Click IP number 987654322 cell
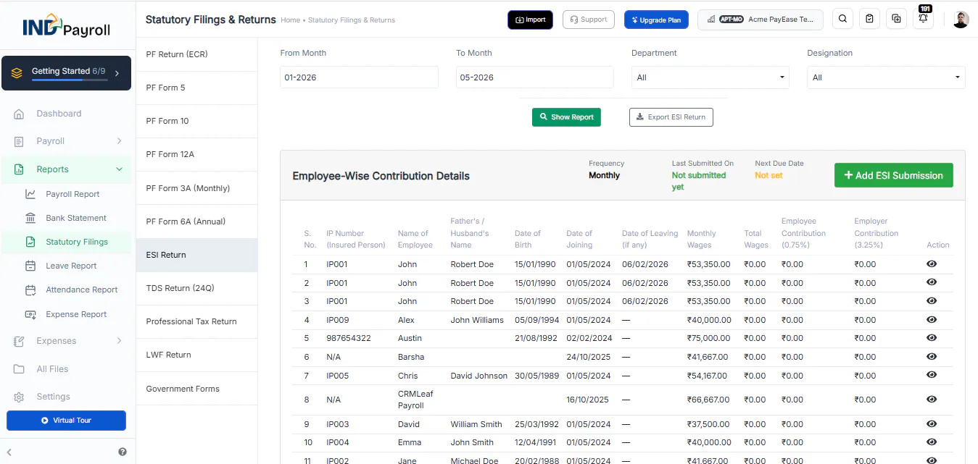This screenshot has height=464, width=978. [349, 338]
